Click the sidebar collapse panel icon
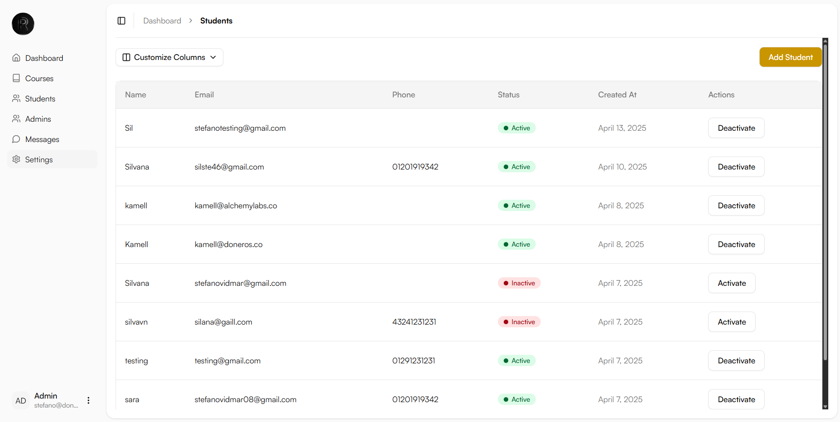The image size is (840, 422). (x=121, y=21)
